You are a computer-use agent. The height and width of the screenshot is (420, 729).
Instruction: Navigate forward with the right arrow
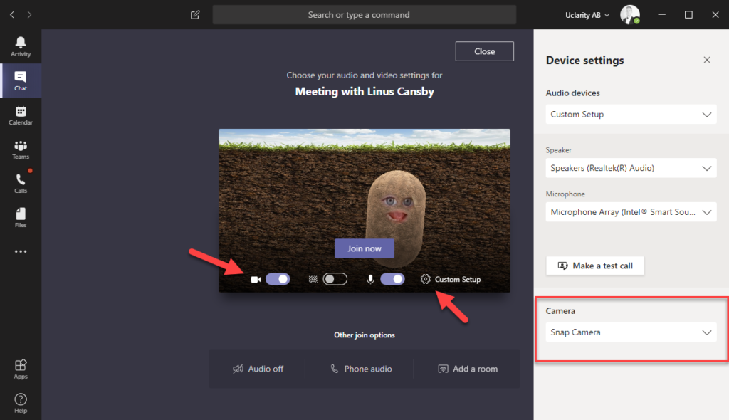coord(29,15)
